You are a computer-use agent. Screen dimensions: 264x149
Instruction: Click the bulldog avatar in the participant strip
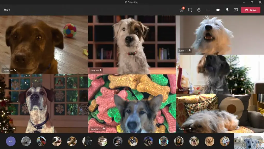[x=194, y=141]
